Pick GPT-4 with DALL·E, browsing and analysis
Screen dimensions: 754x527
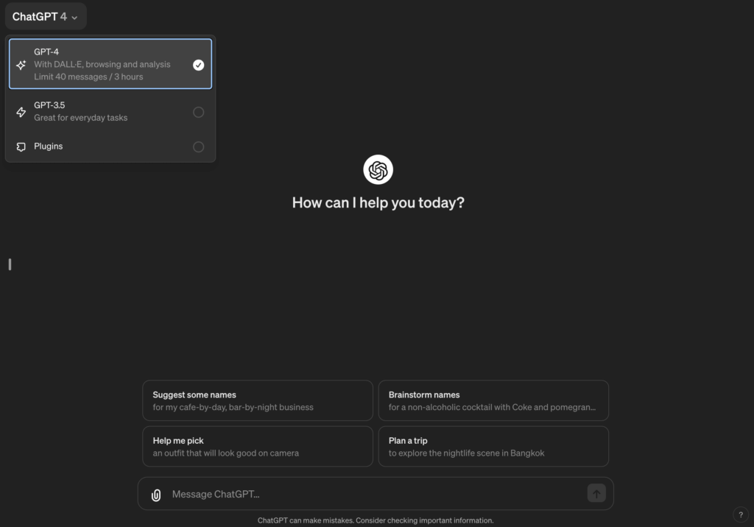click(x=103, y=64)
